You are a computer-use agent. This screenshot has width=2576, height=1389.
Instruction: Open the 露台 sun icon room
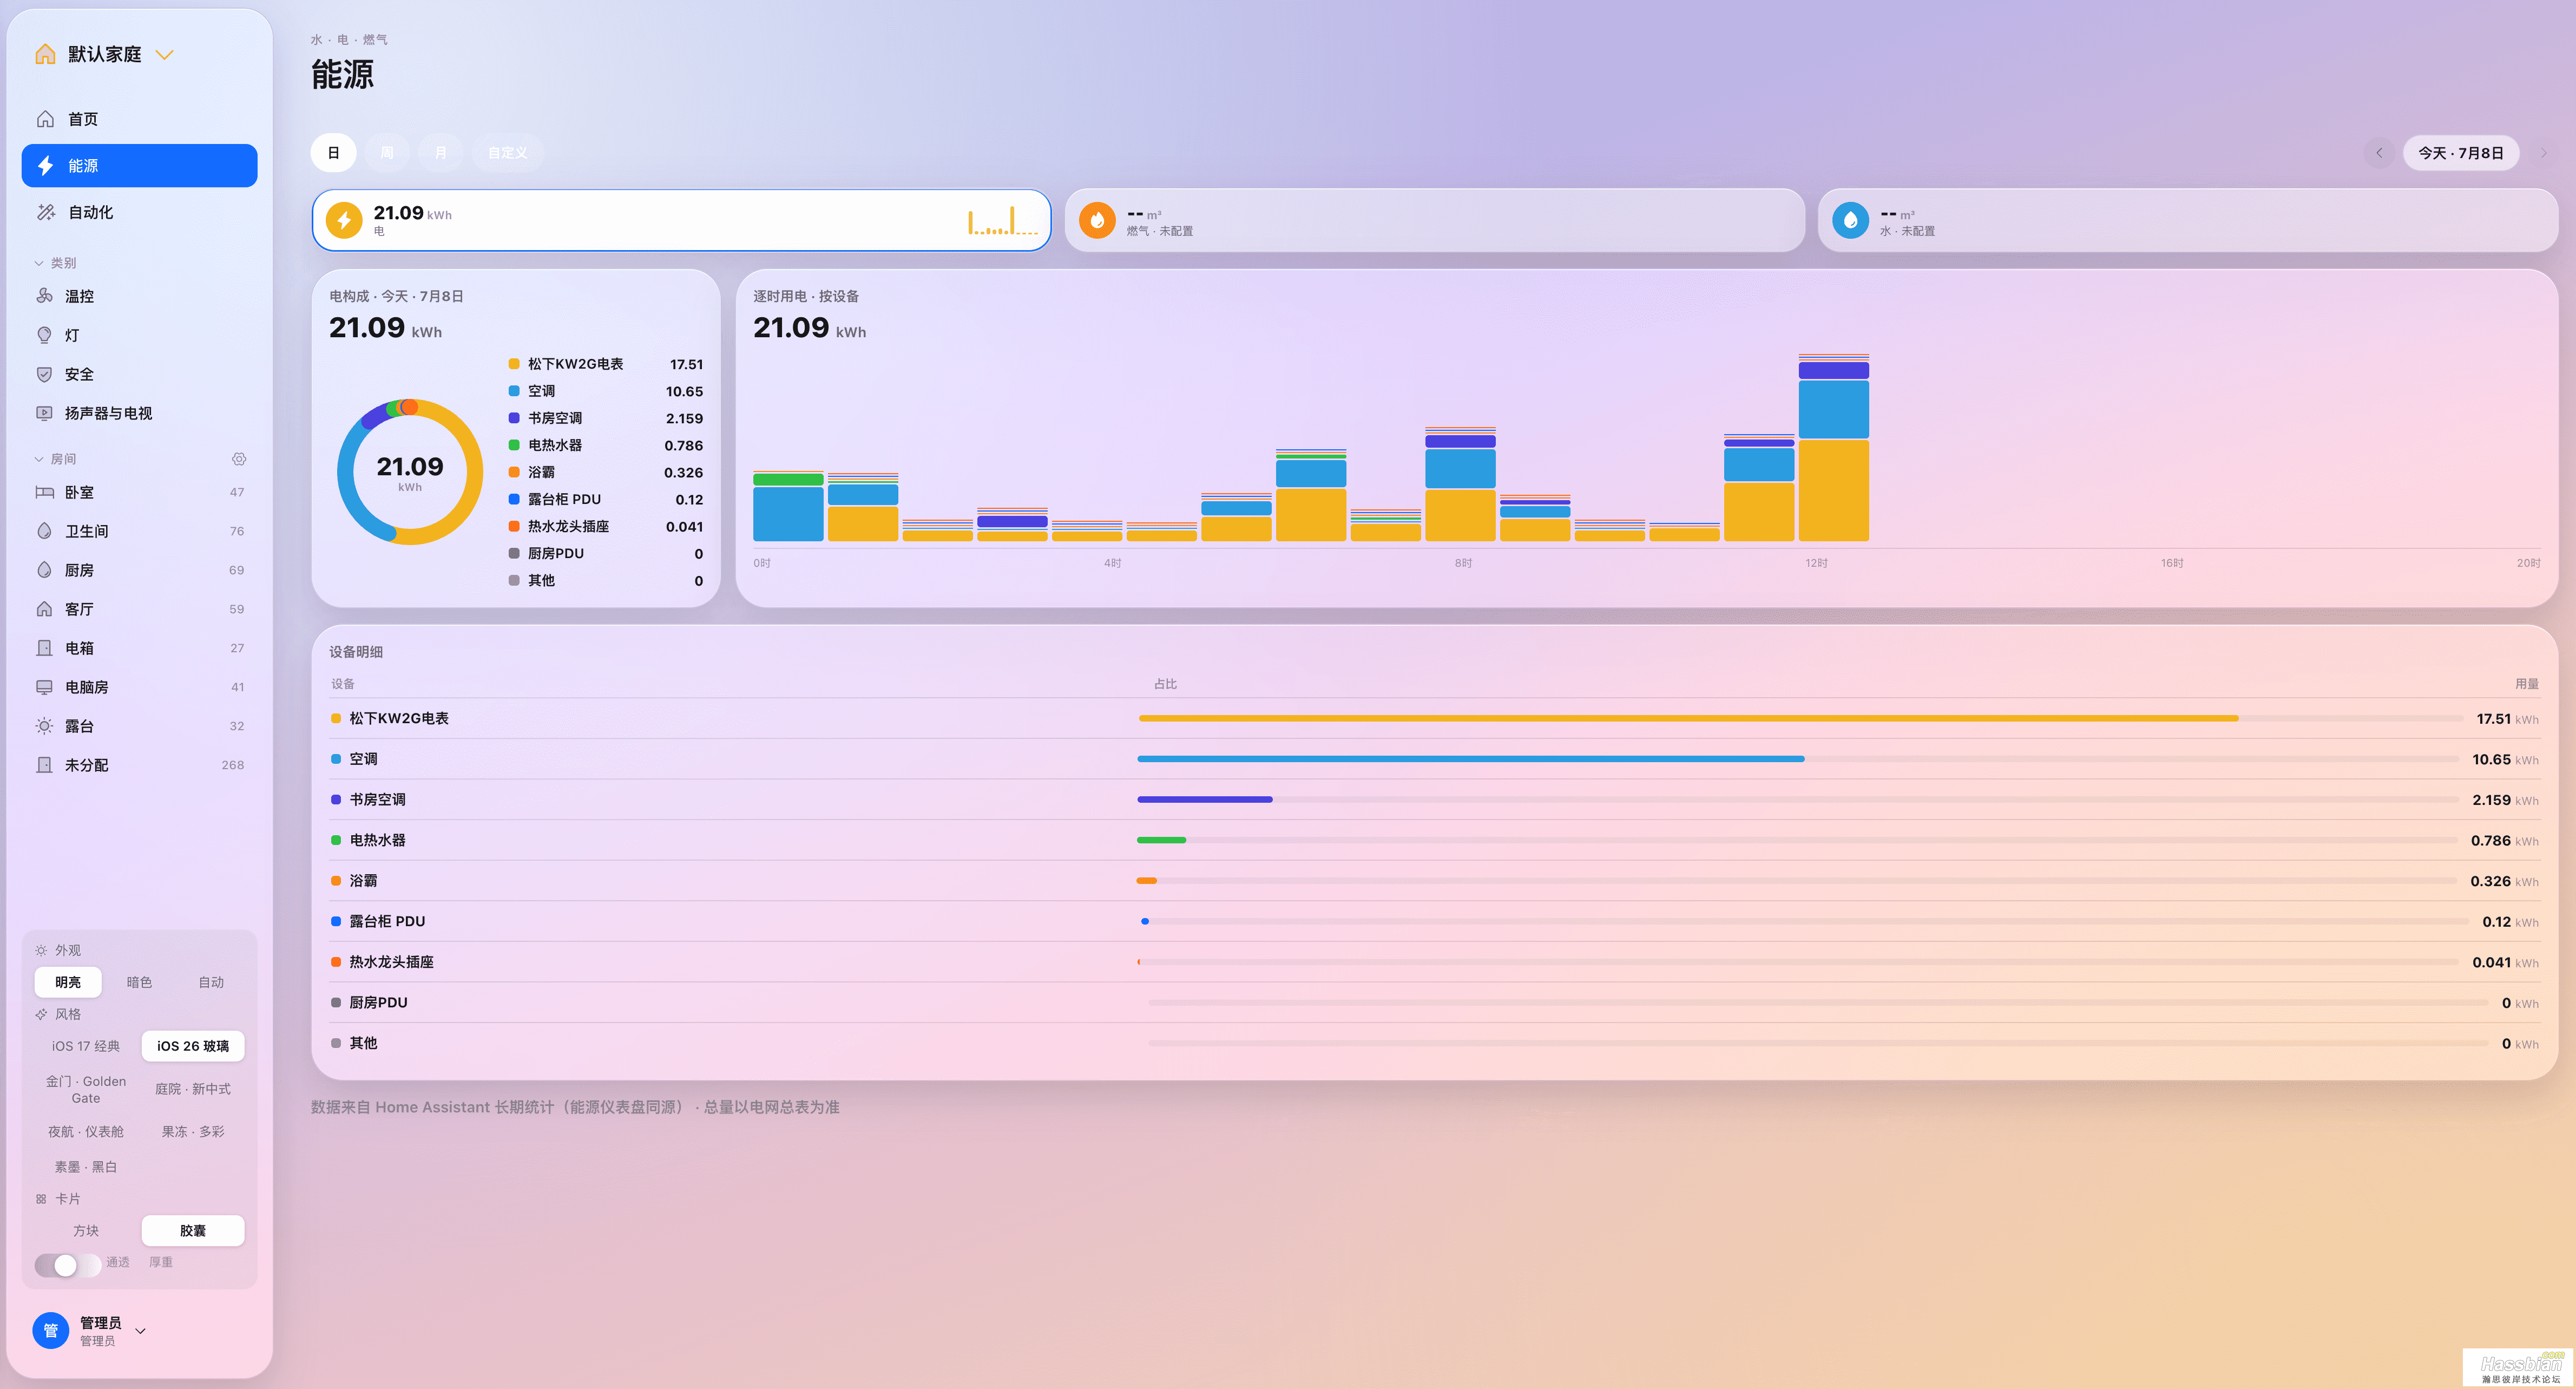(44, 726)
